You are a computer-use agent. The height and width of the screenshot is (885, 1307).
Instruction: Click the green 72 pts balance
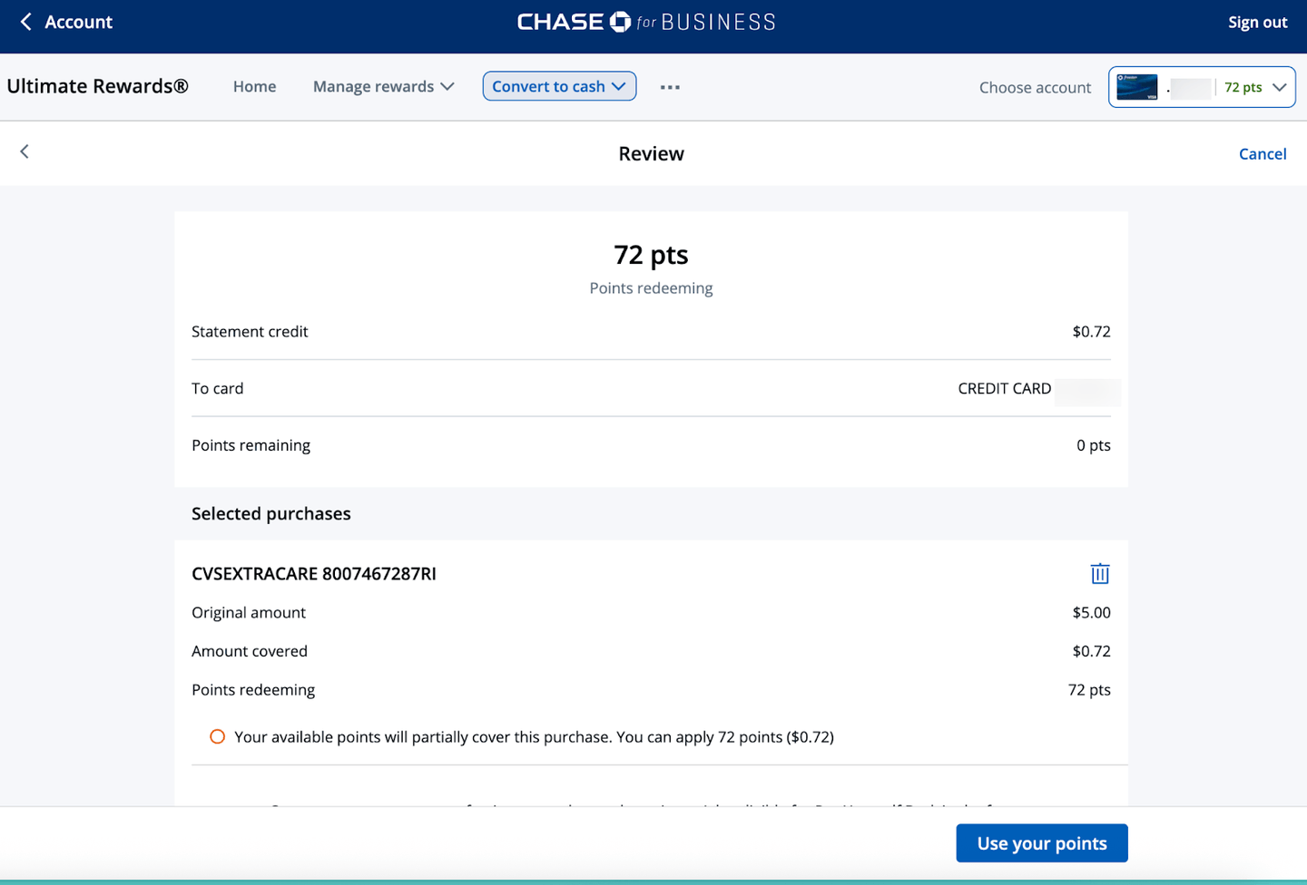tap(1243, 87)
